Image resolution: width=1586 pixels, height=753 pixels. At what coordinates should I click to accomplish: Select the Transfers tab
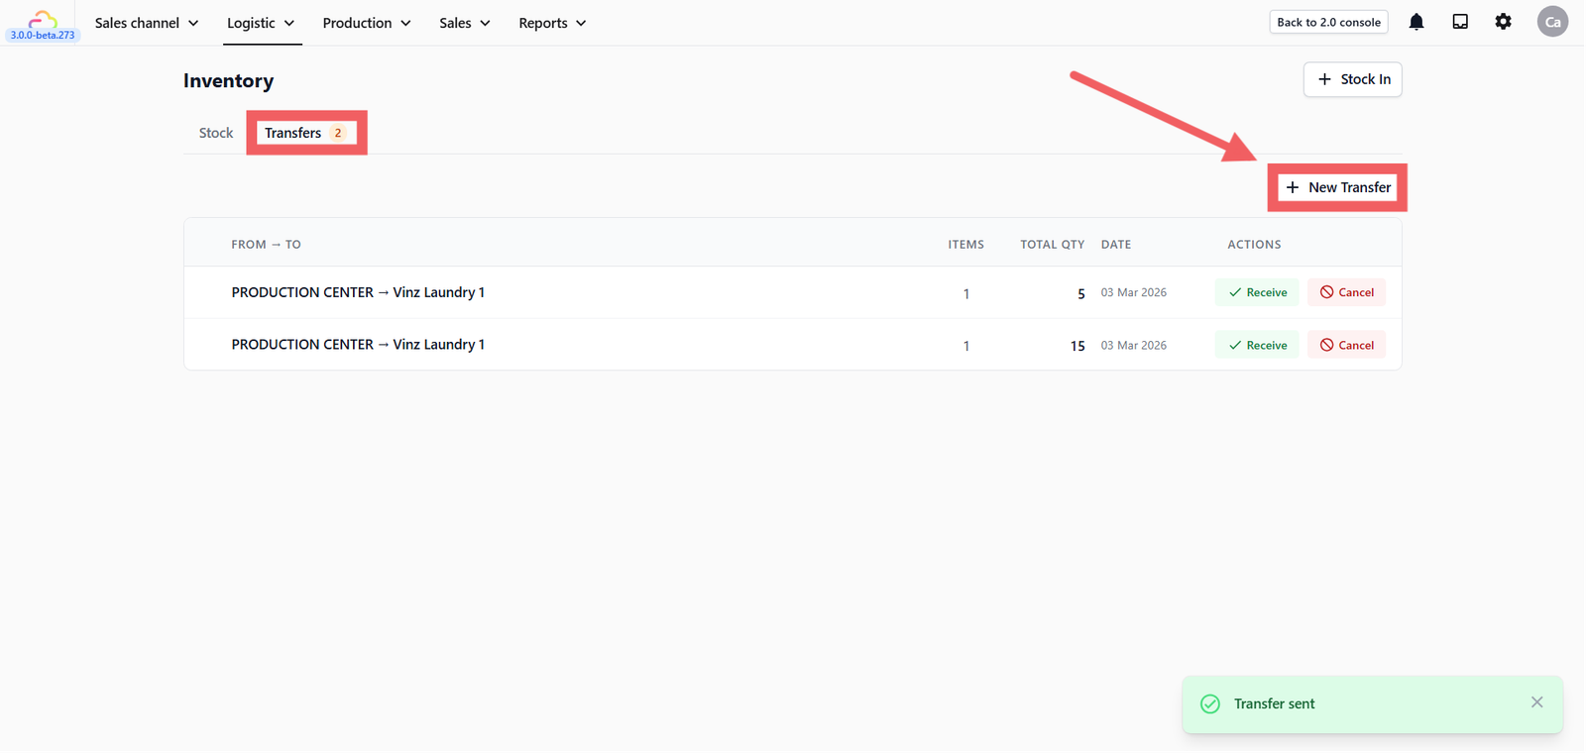[x=306, y=133]
